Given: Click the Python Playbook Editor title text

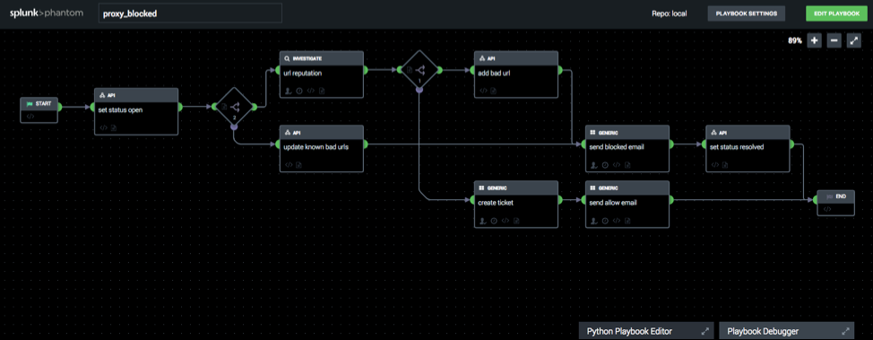Looking at the screenshot, I should (x=629, y=331).
